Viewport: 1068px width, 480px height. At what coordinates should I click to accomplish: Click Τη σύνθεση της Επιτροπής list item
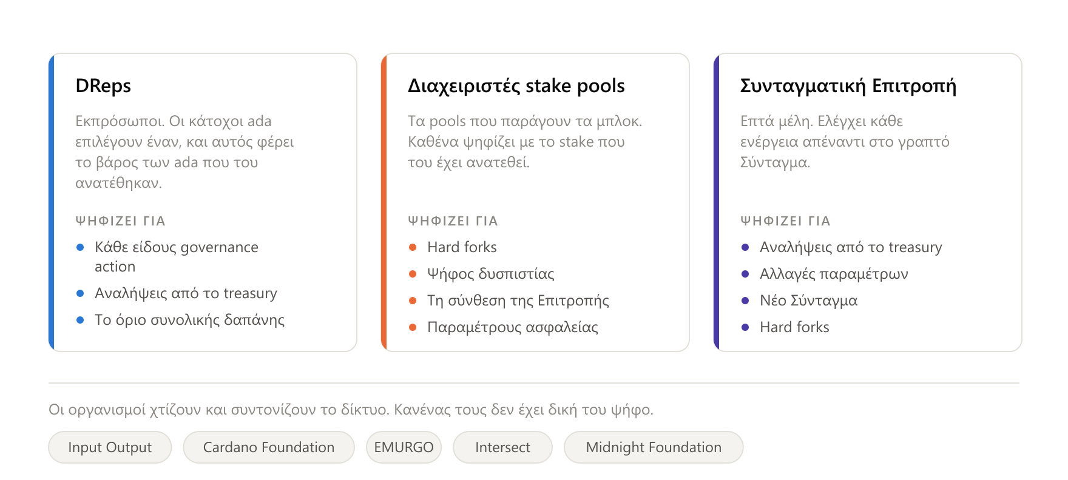click(518, 301)
